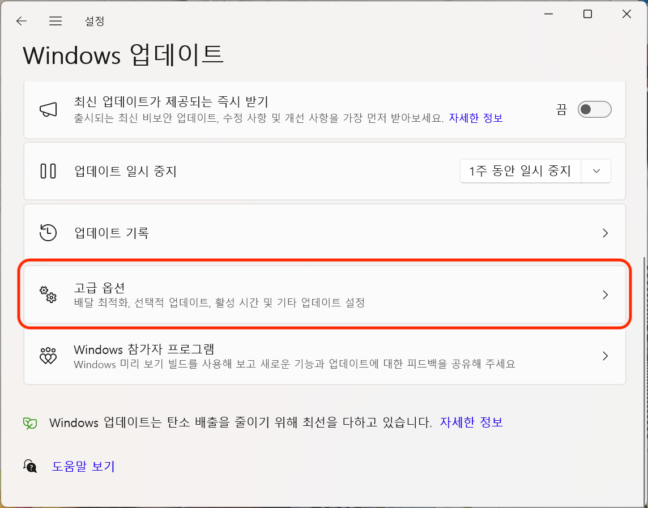
Task: Click the help chat bubble icon
Action: click(x=30, y=466)
